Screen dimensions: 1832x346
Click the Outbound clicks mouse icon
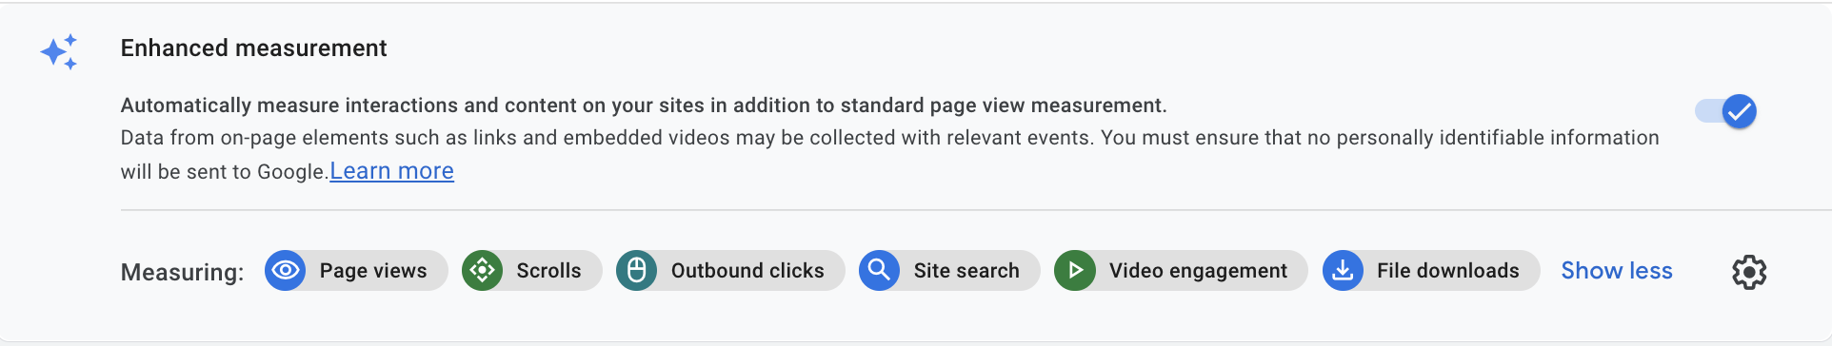637,271
